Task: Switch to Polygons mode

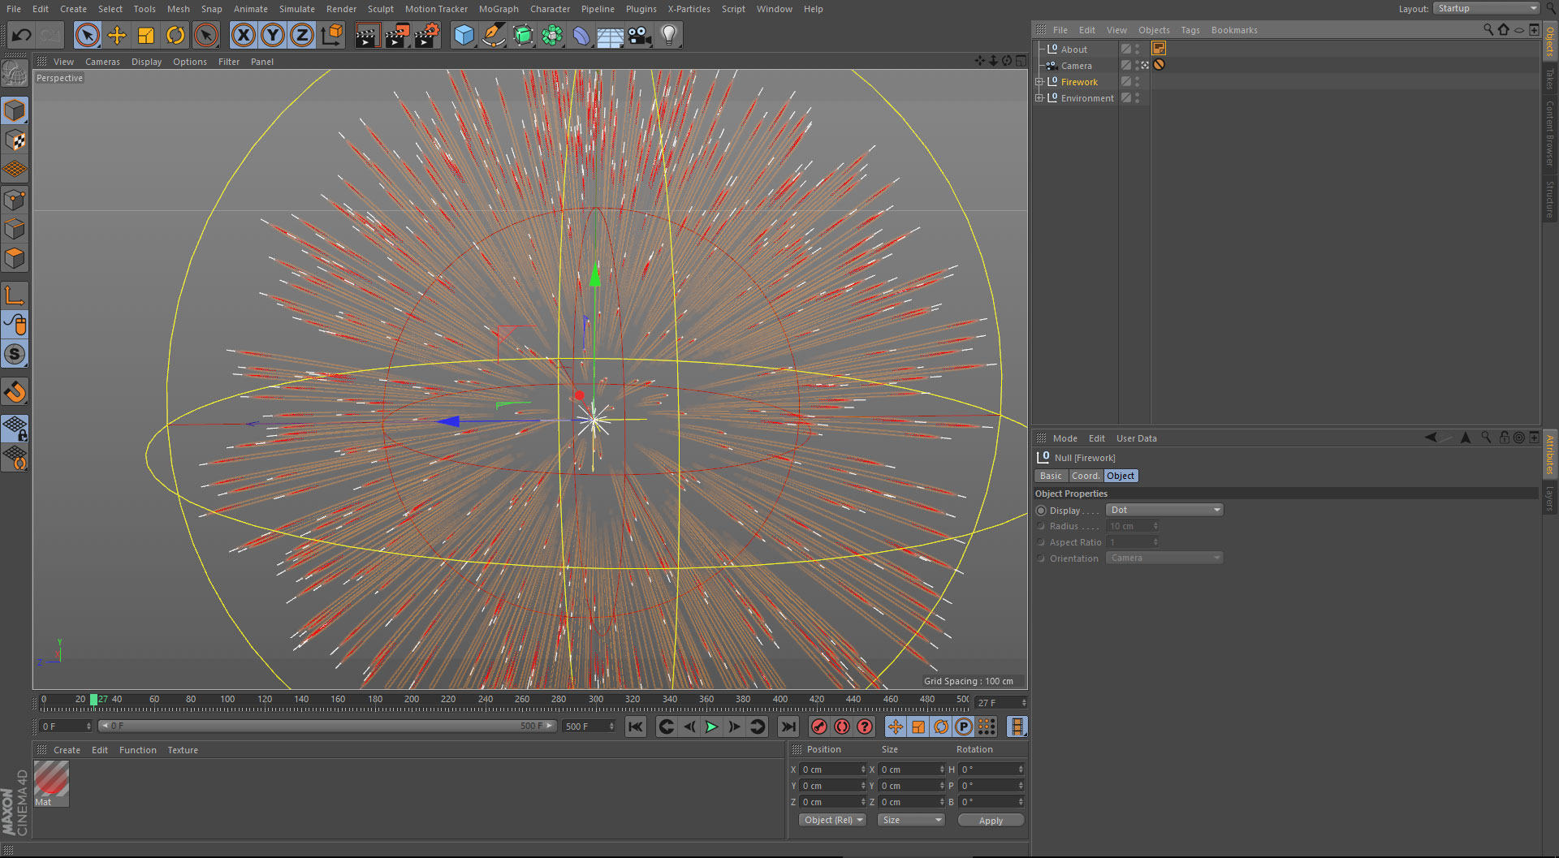Action: point(15,258)
